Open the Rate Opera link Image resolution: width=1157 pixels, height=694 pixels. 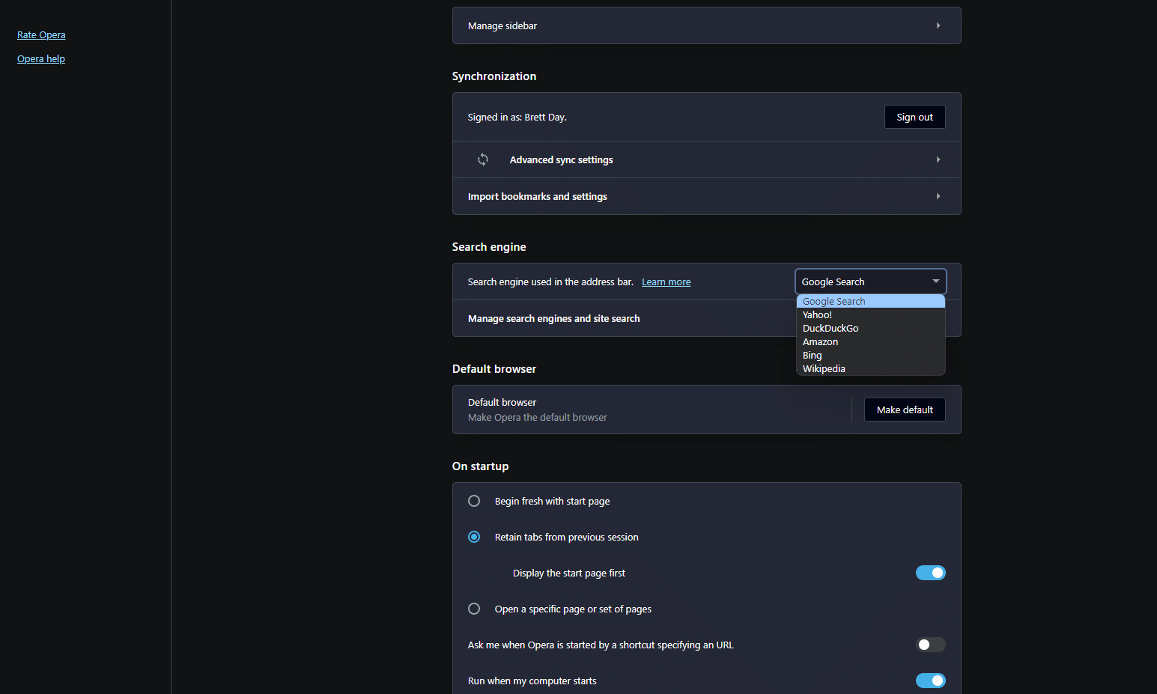[x=41, y=35]
